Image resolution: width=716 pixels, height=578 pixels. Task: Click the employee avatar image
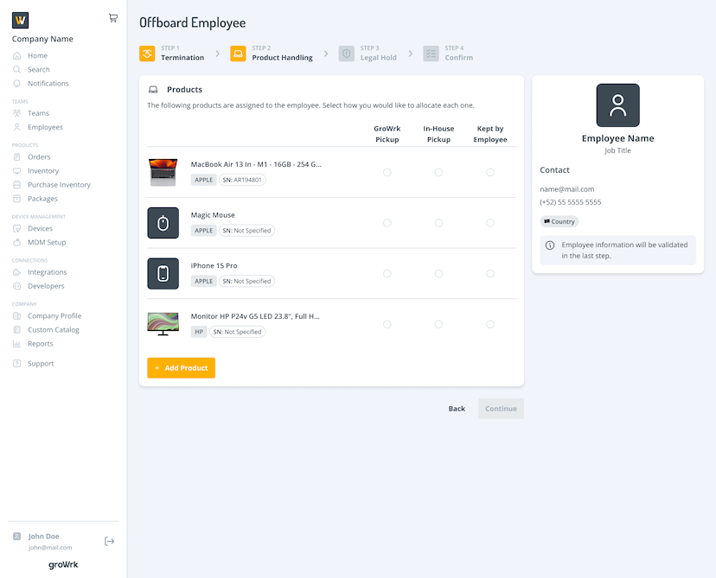[617, 105]
